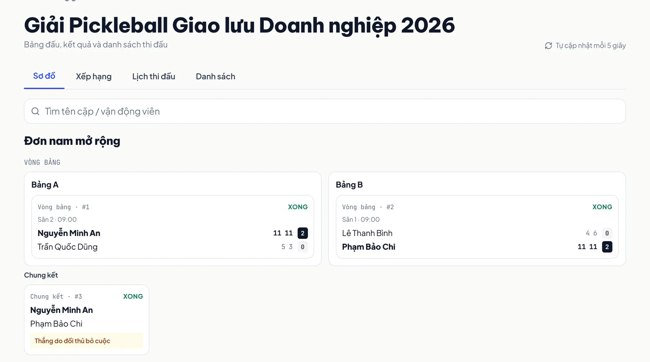Click the auto-refresh circular arrows icon

tap(548, 46)
